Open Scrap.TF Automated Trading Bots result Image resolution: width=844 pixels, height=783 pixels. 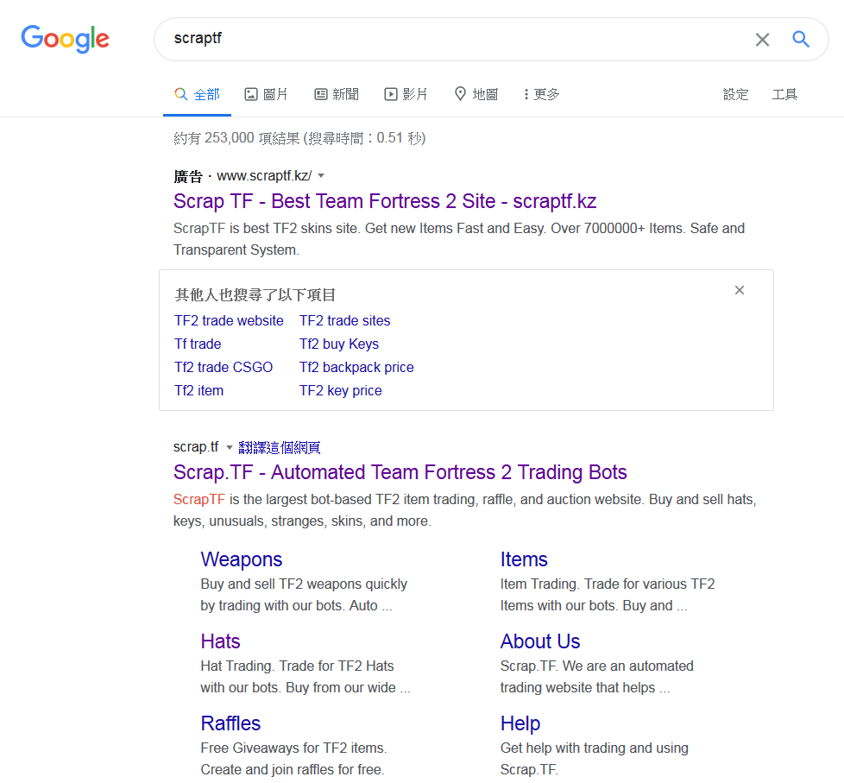400,472
